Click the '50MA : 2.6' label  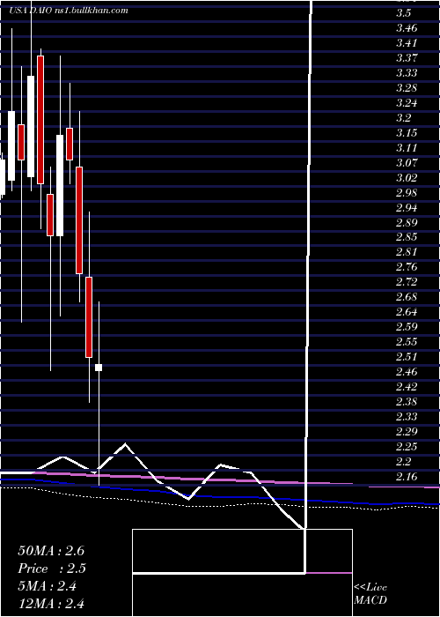tap(51, 551)
